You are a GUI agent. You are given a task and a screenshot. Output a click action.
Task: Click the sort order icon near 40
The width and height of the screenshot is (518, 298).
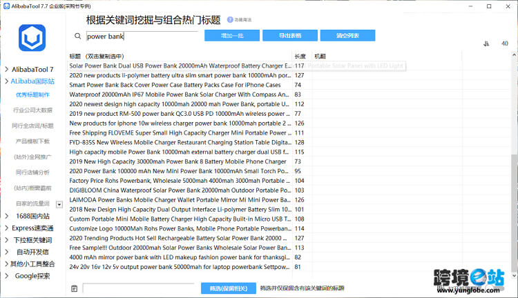point(486,43)
